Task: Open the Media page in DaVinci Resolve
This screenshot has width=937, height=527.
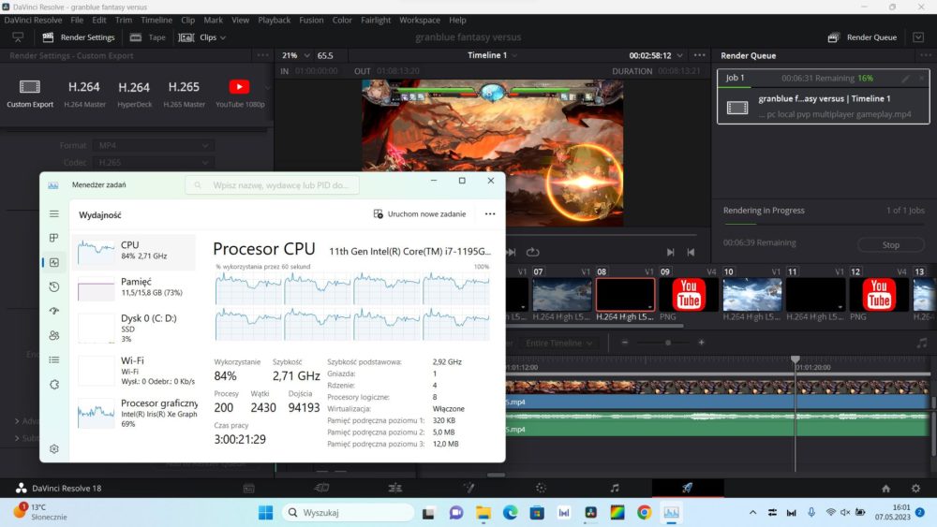Action: coord(249,489)
